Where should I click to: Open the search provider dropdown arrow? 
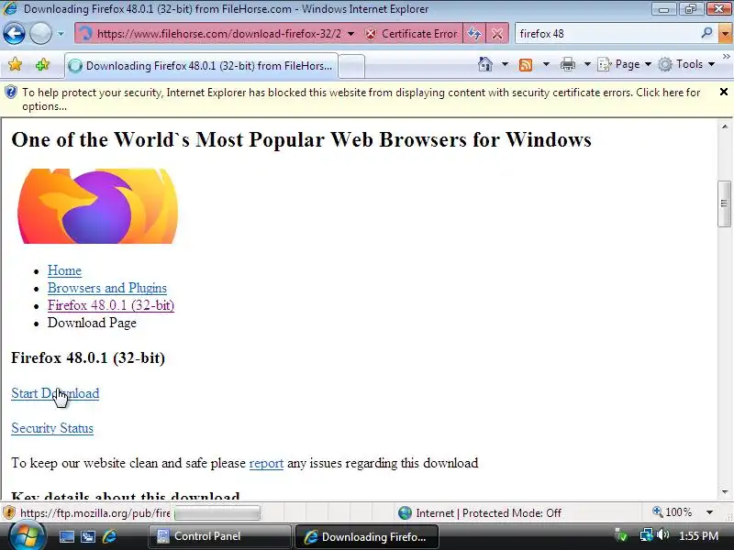pos(725,34)
